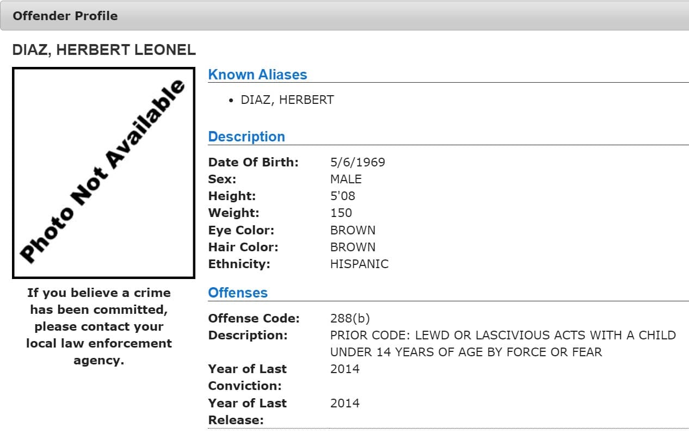The image size is (689, 446).
Task: Click the Offender Profile header bar
Action: (x=65, y=16)
